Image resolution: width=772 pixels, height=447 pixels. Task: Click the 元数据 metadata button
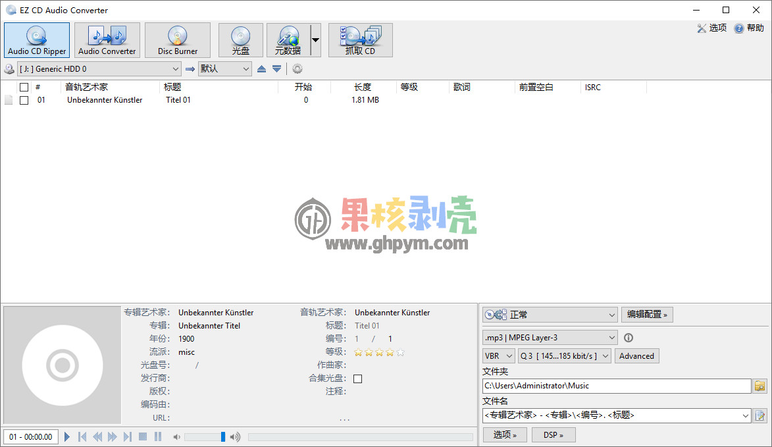click(288, 40)
